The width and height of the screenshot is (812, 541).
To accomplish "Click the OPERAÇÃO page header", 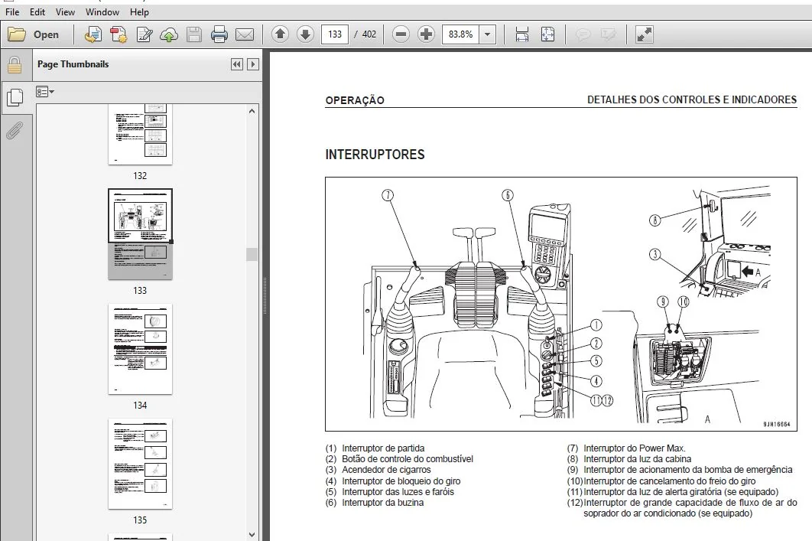I will (x=355, y=100).
